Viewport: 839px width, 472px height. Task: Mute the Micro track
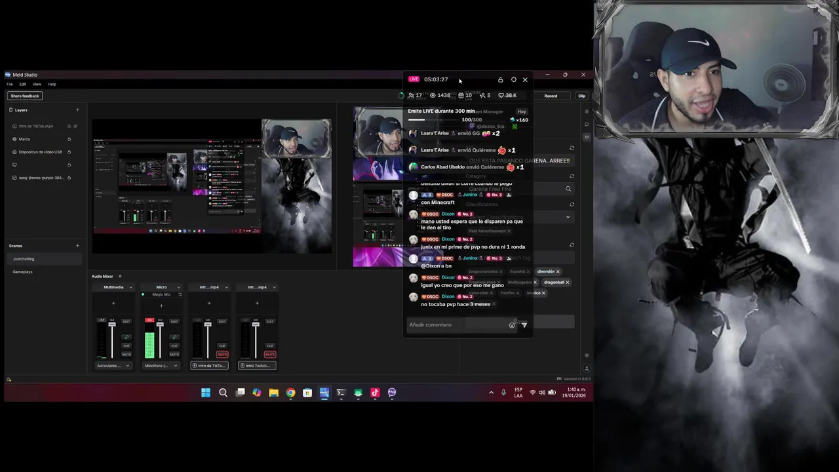pos(174,354)
